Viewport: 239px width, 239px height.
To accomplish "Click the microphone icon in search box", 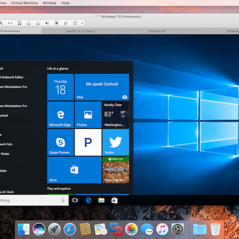I will point(63,200).
